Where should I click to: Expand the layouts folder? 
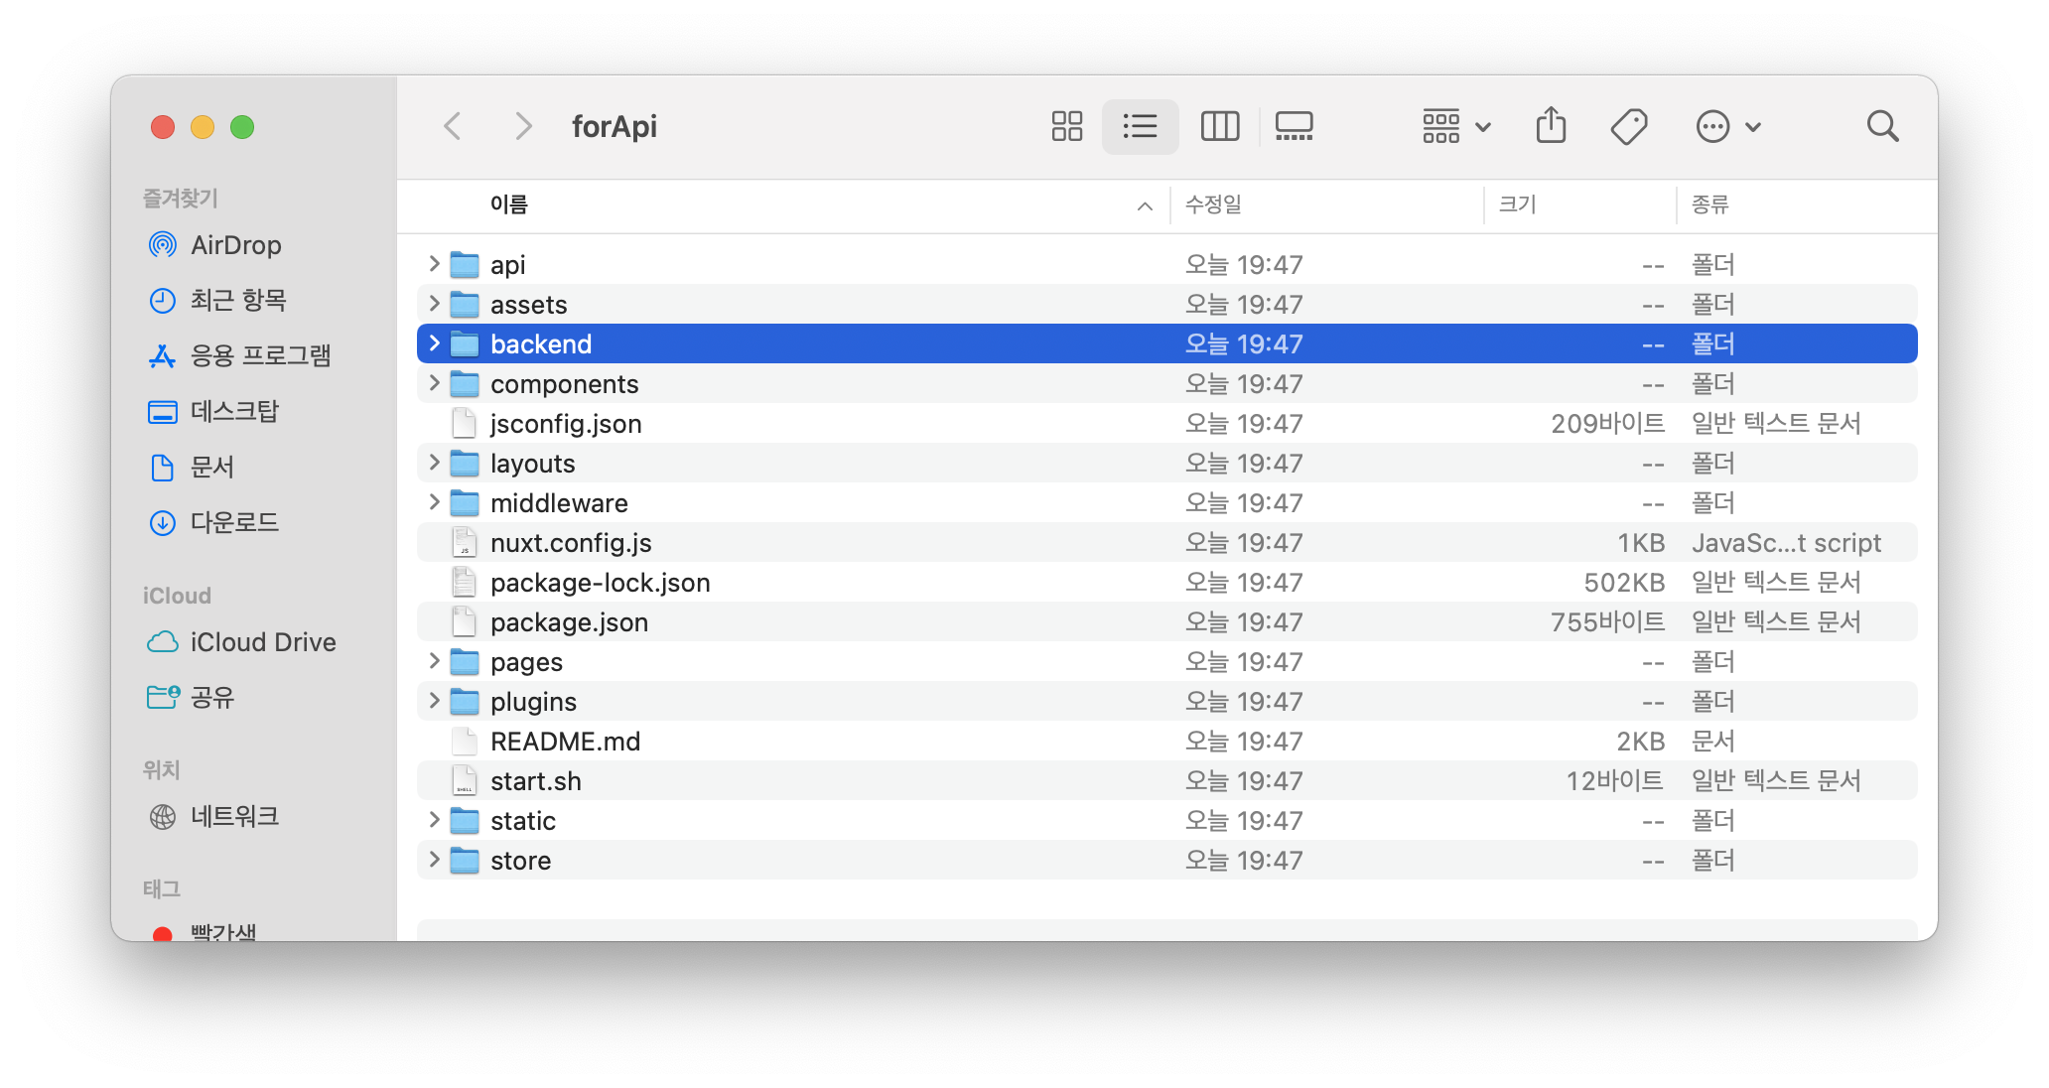click(x=434, y=463)
